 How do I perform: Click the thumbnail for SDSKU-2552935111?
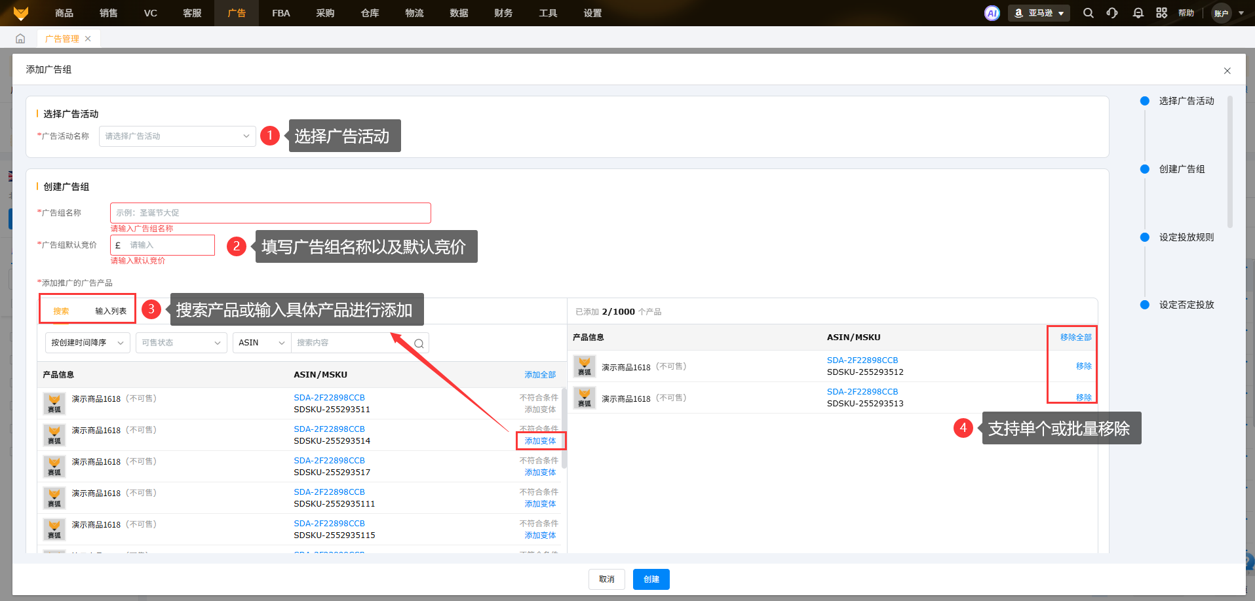tap(54, 498)
